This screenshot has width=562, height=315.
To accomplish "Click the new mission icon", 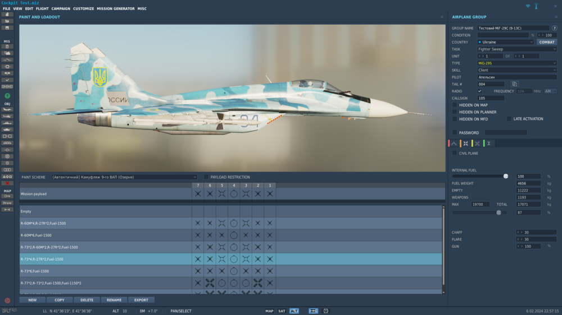I will [x=7, y=15].
